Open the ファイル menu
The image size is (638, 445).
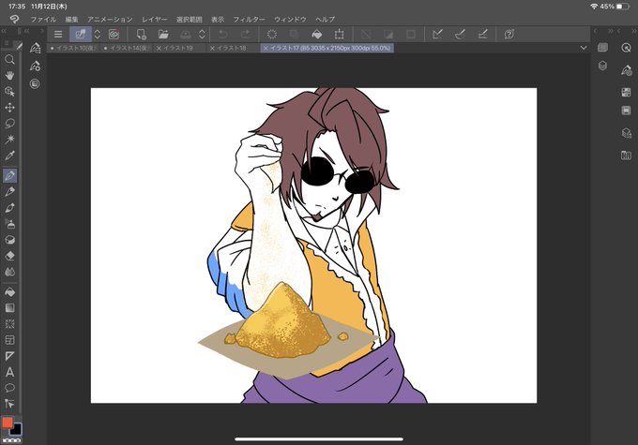43,19
